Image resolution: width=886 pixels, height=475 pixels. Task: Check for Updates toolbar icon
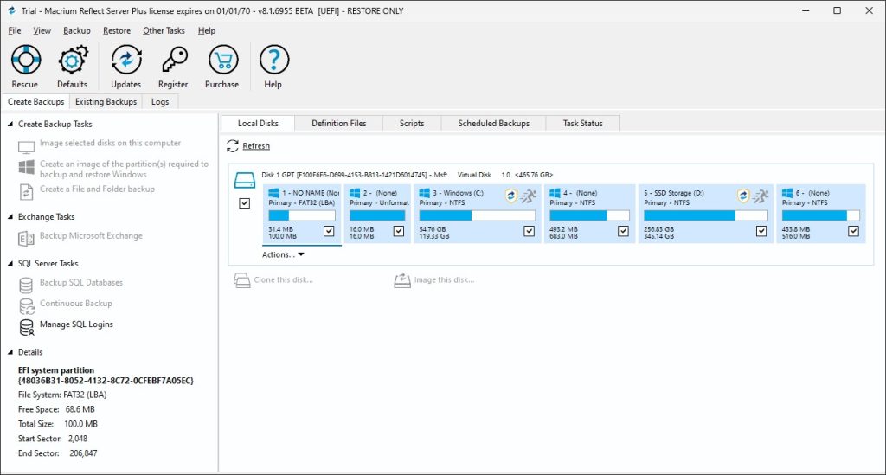click(x=126, y=60)
